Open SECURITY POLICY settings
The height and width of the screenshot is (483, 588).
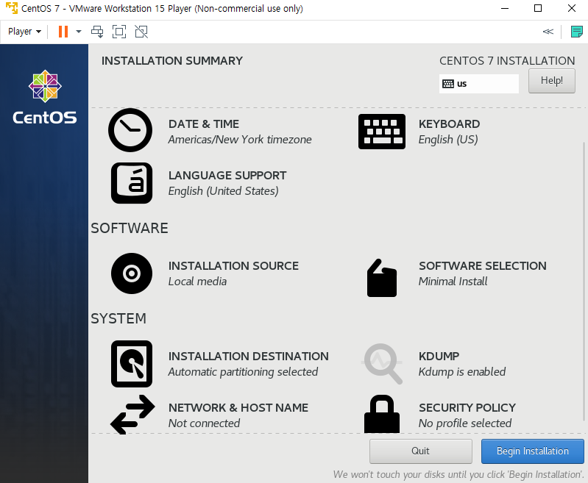pos(467,407)
